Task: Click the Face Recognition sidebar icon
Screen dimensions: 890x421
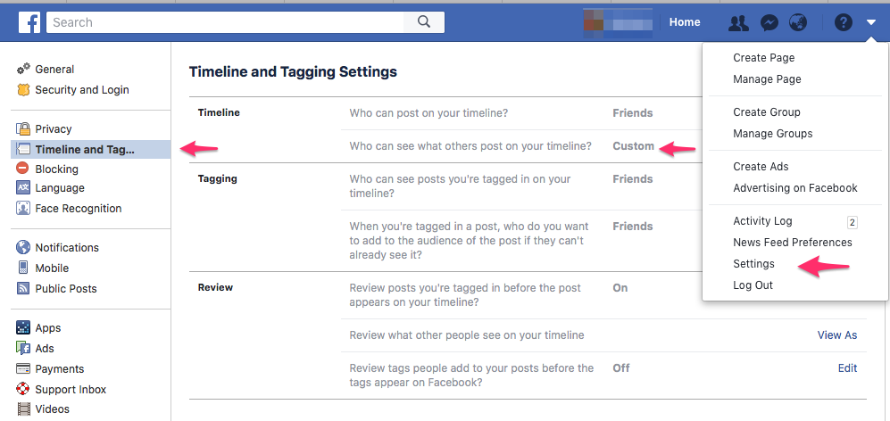Action: [x=23, y=209]
